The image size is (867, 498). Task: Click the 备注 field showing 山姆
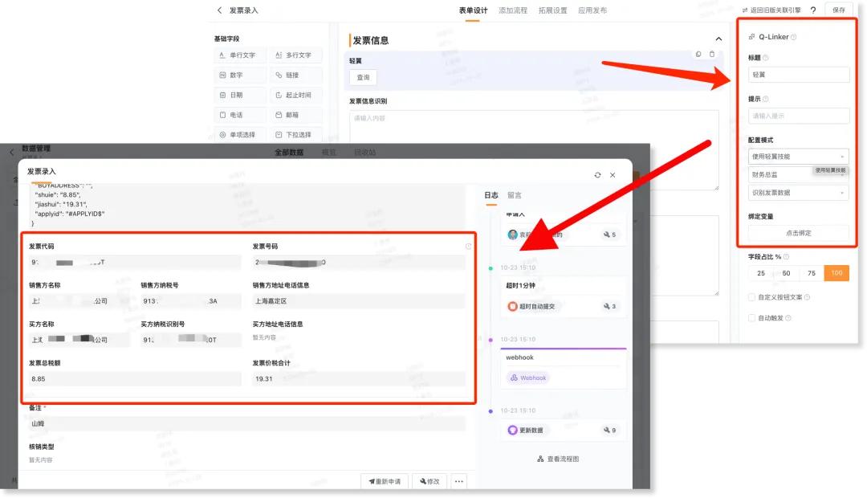click(x=247, y=424)
